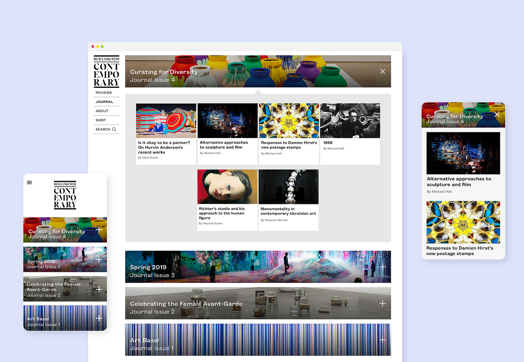Expand Spring 2019 Journal Issue 3 with plus icon

point(383,266)
